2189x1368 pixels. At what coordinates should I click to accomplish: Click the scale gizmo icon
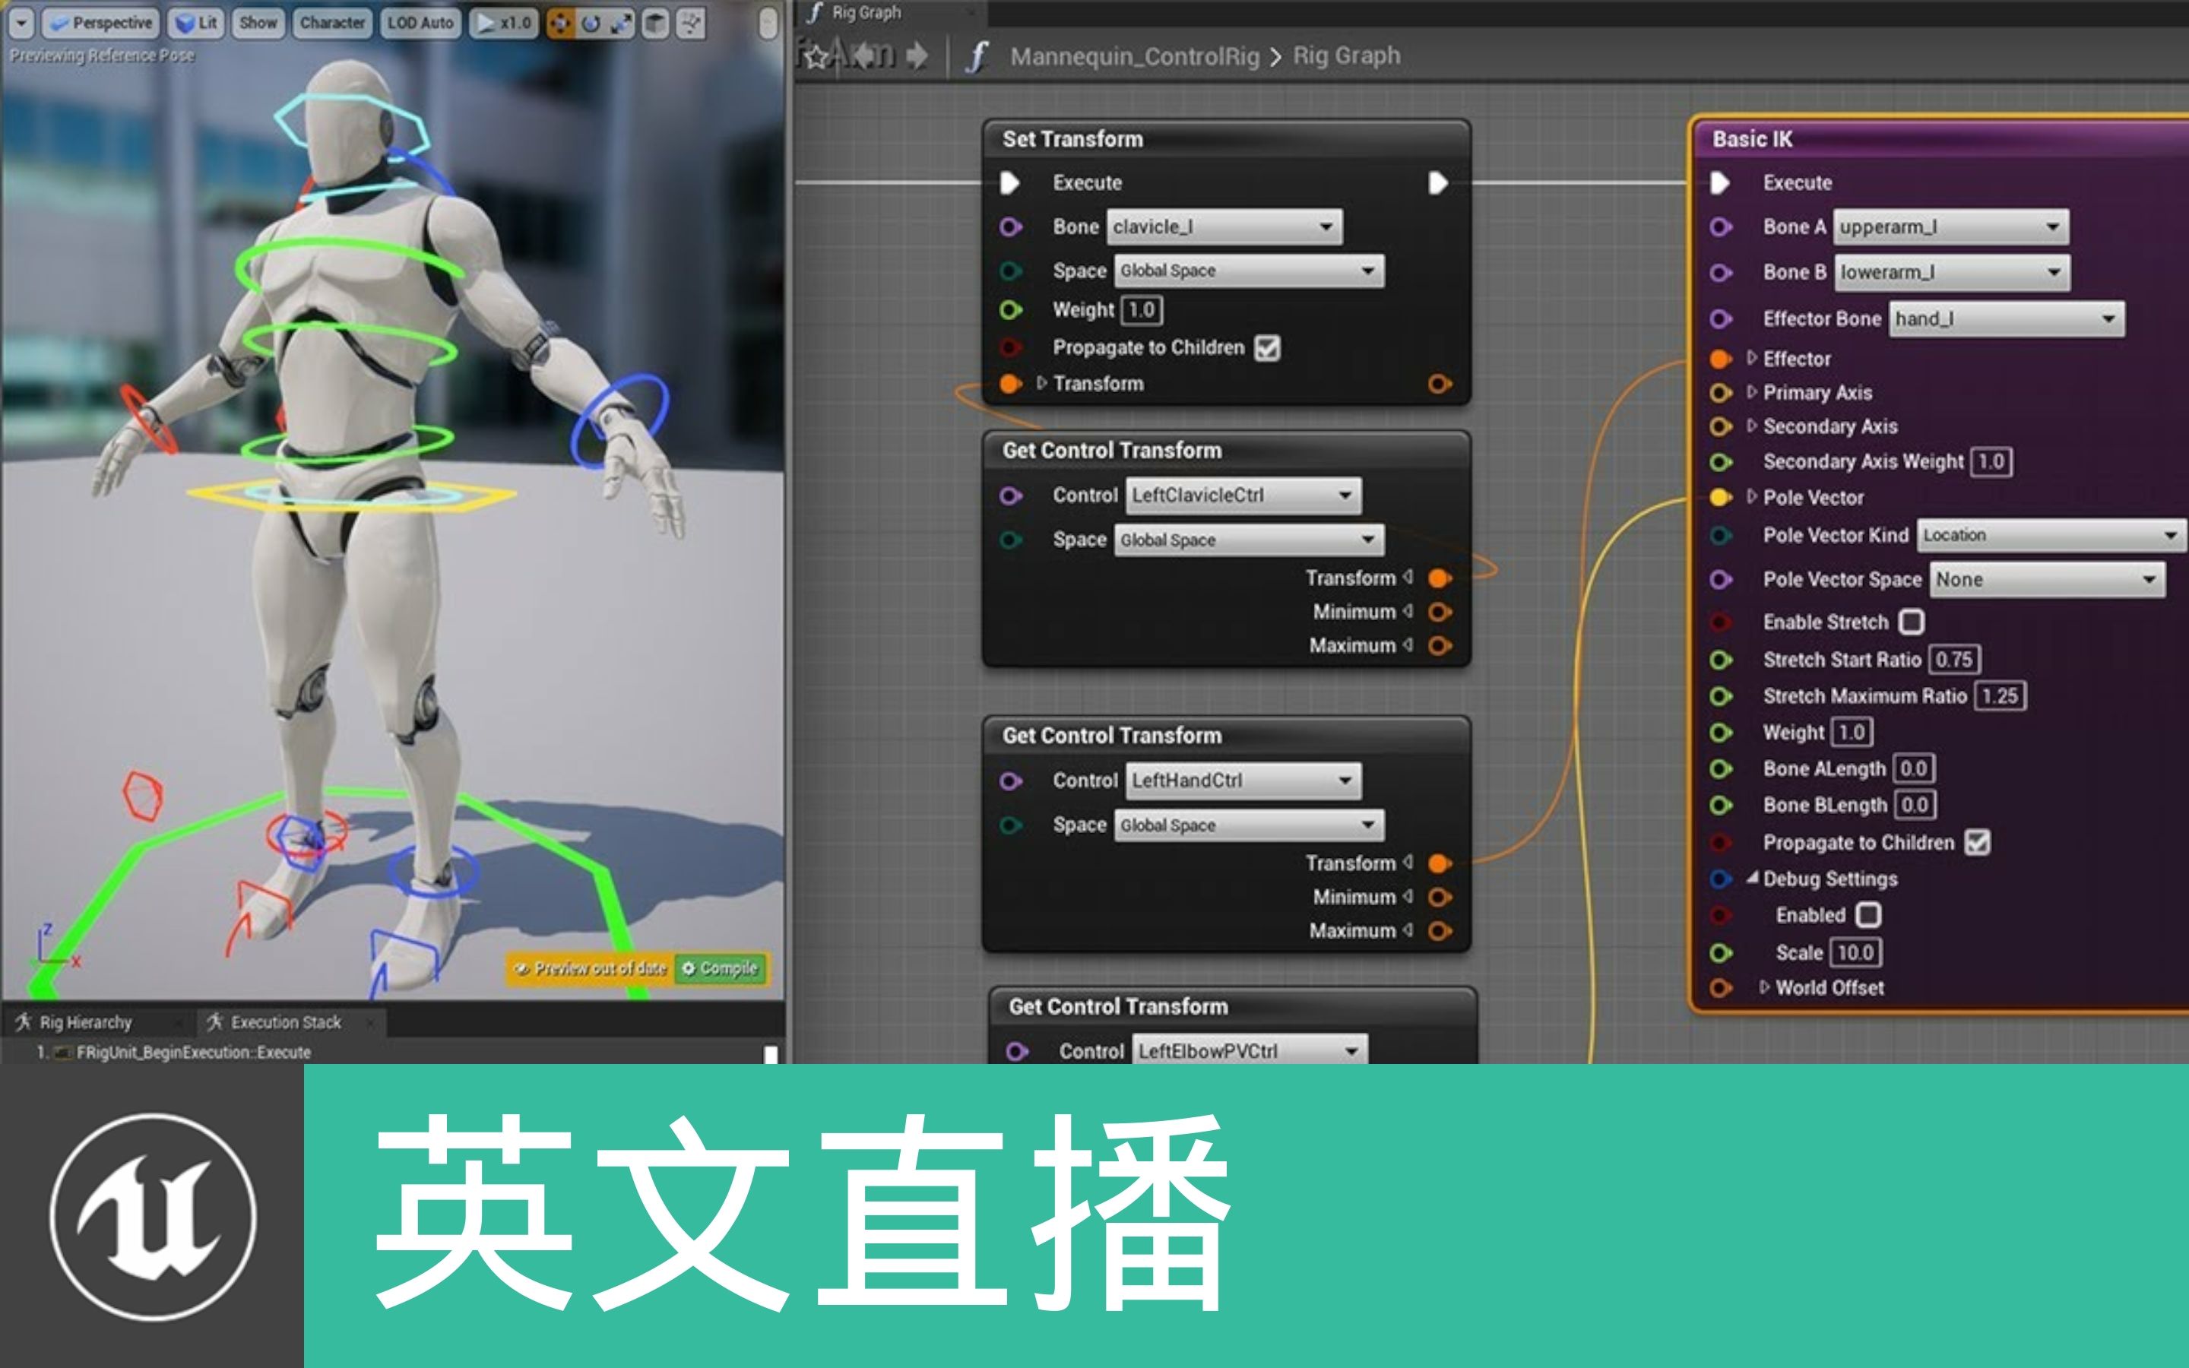622,24
